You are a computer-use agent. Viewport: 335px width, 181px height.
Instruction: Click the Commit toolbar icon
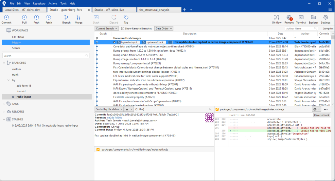6,18
